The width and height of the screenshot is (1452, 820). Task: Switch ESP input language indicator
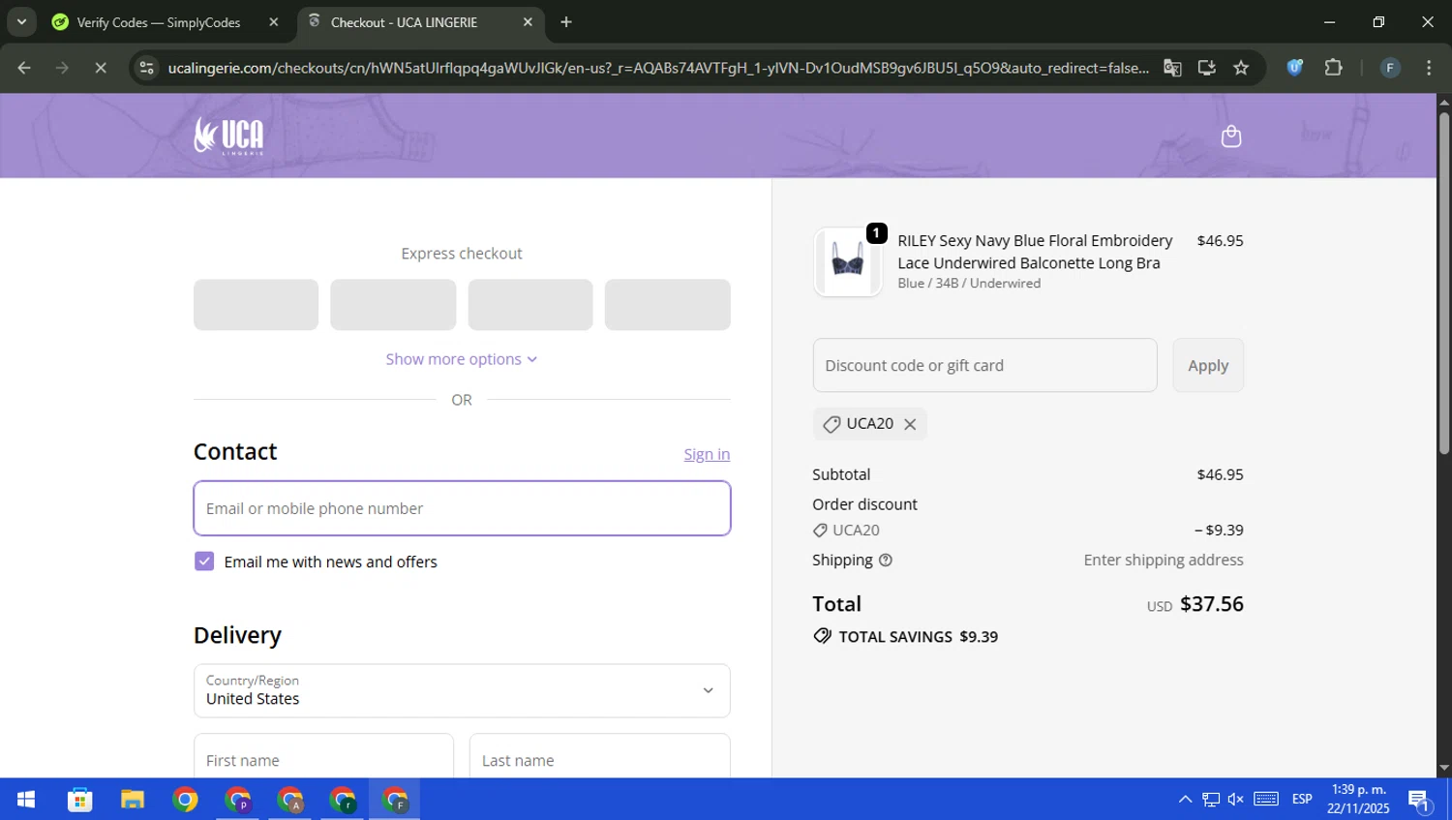pyautogui.click(x=1302, y=800)
